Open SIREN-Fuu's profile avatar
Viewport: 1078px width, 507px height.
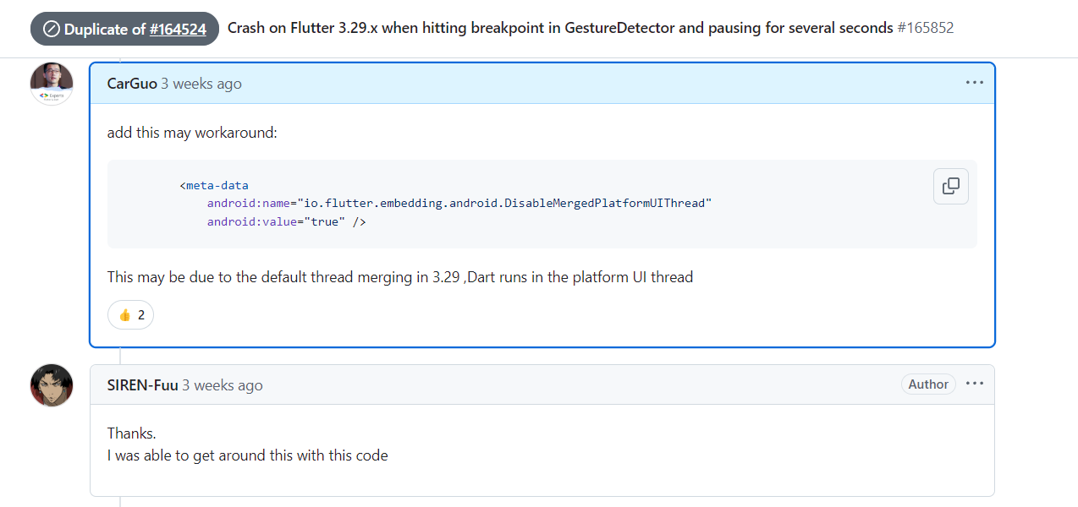point(52,385)
